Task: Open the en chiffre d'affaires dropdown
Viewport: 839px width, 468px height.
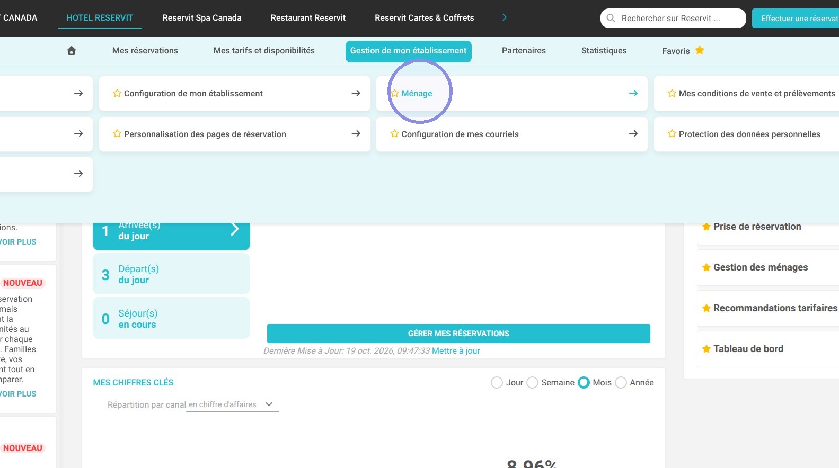Action: [232, 404]
